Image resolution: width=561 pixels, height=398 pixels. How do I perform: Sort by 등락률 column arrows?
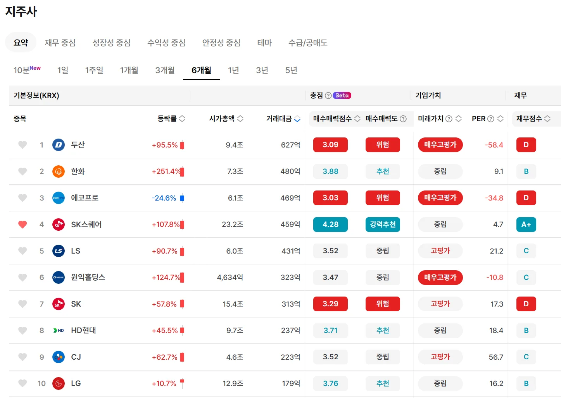pyautogui.click(x=182, y=119)
